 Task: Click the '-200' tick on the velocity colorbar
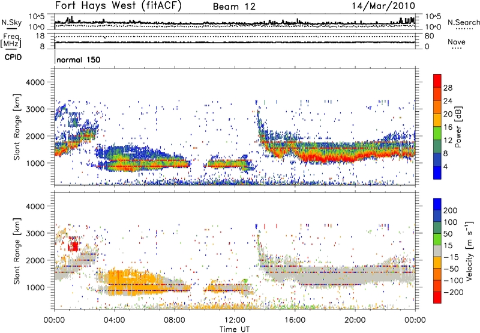[454, 292]
